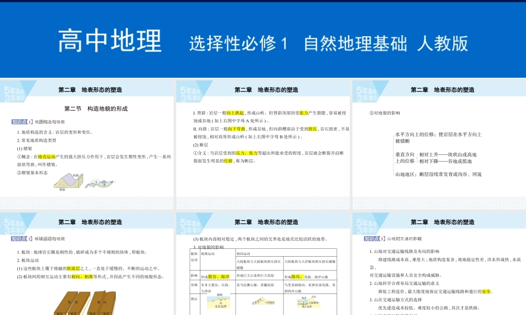Click the table cell 东非大裂谷、红海、大西洋
Viewport: 526px width, 315px height.
(x=217, y=288)
